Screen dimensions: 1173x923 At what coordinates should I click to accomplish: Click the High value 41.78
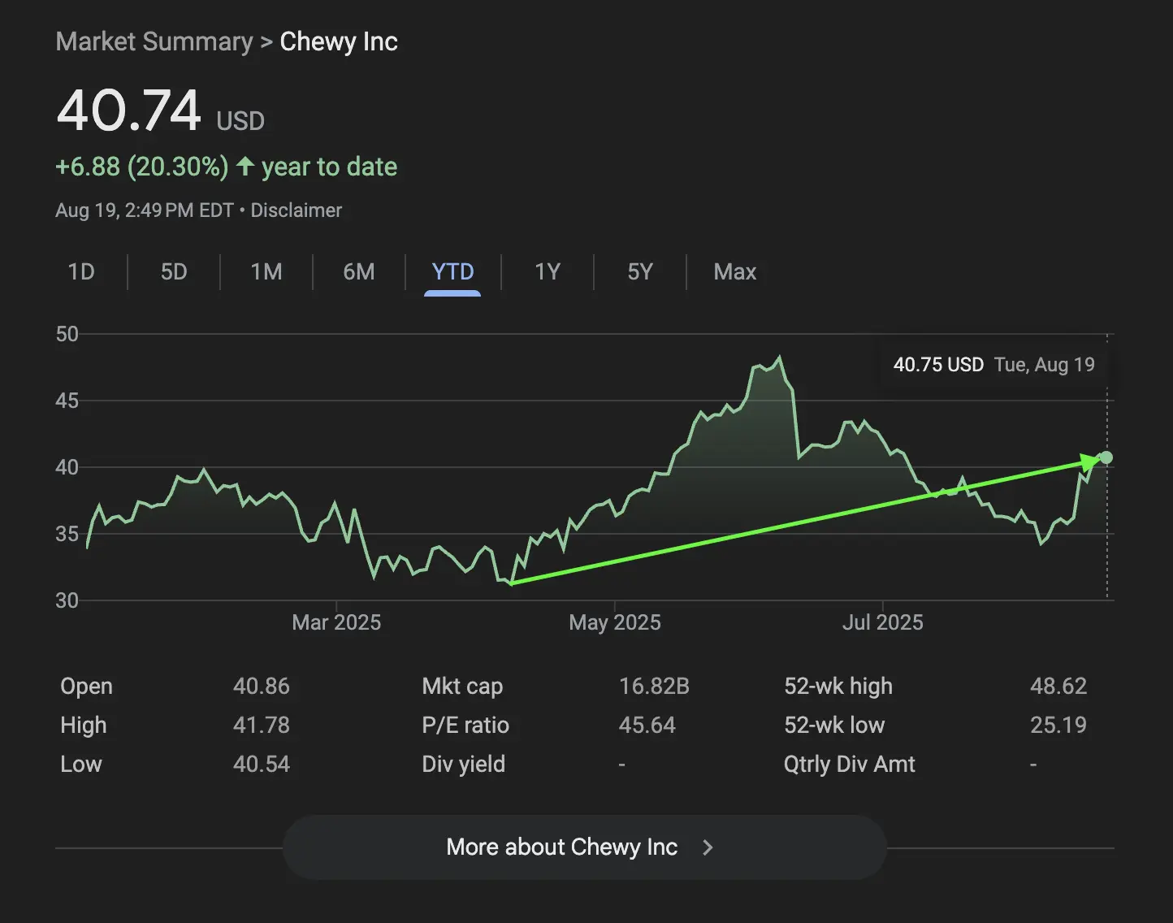tap(262, 725)
